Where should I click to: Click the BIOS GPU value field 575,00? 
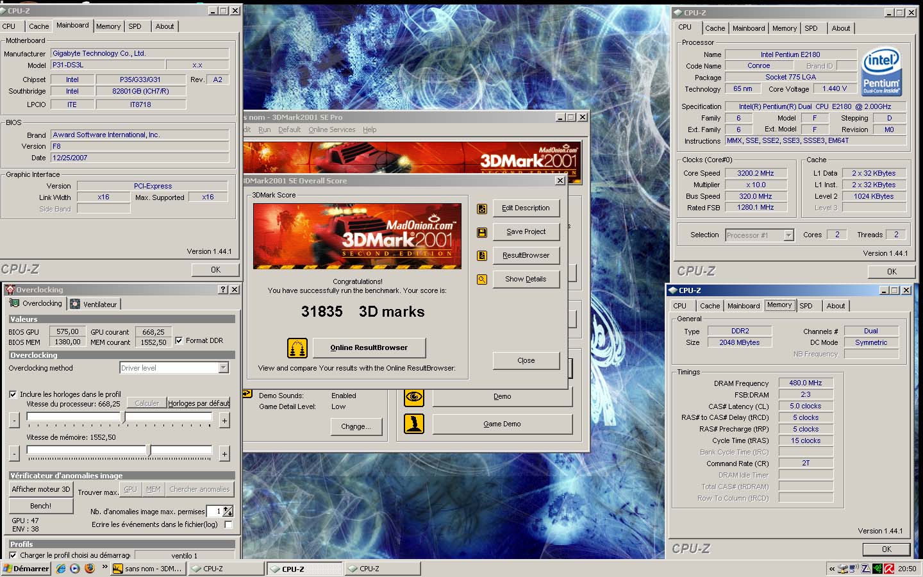[x=67, y=331]
